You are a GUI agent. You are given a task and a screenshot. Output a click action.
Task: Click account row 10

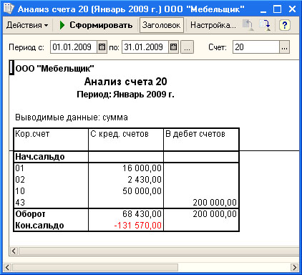(x=20, y=191)
